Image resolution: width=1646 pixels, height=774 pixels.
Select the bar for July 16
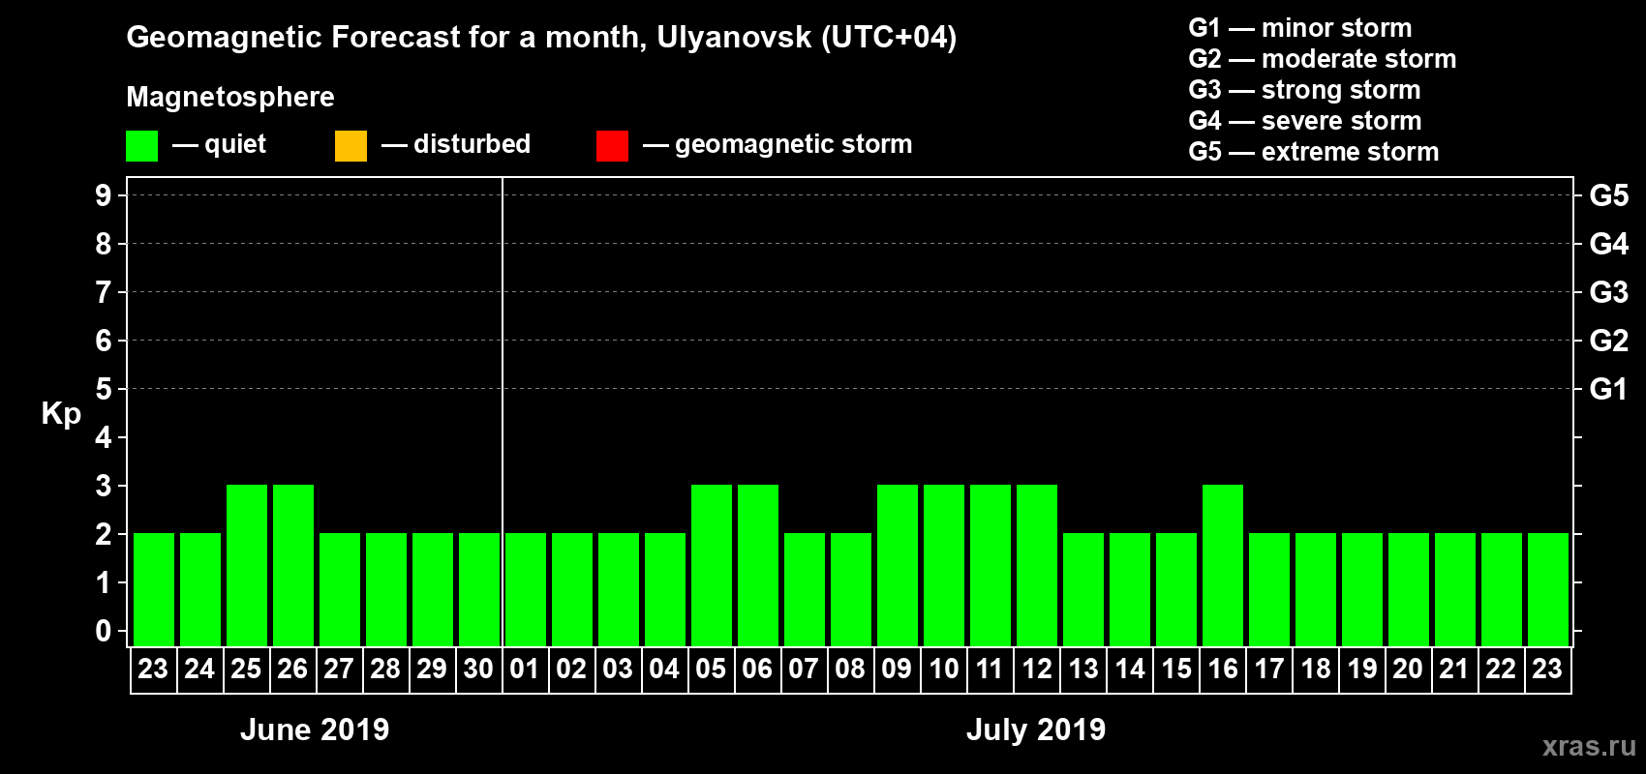[x=1223, y=565]
